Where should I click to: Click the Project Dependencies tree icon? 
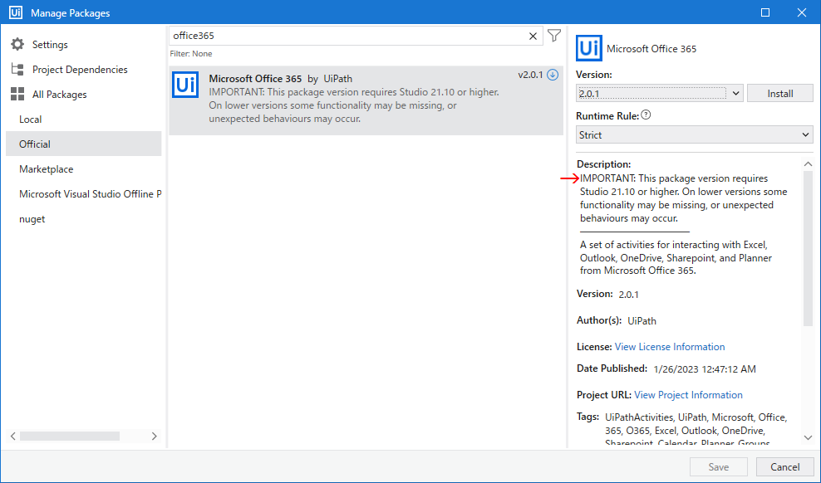pos(17,70)
